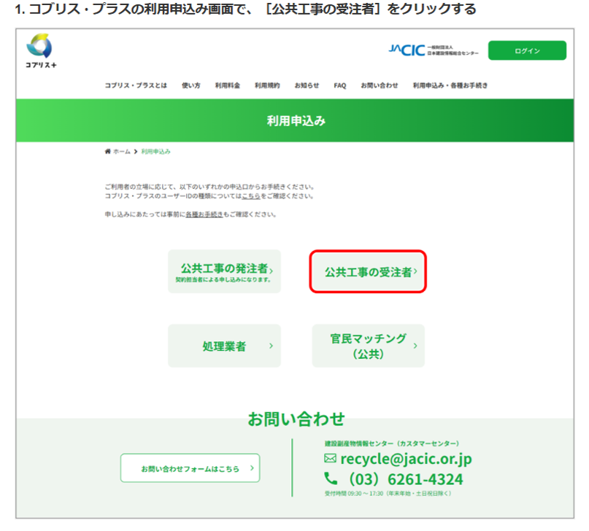Open コプリス・プラスとは menu item
Image resolution: width=589 pixels, height=531 pixels.
tap(136, 85)
